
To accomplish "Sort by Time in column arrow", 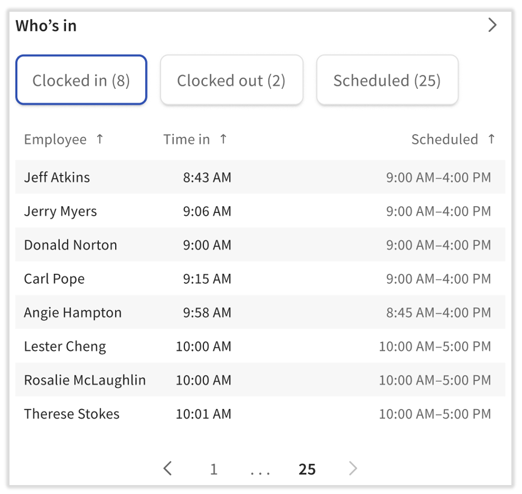I will click(x=223, y=139).
